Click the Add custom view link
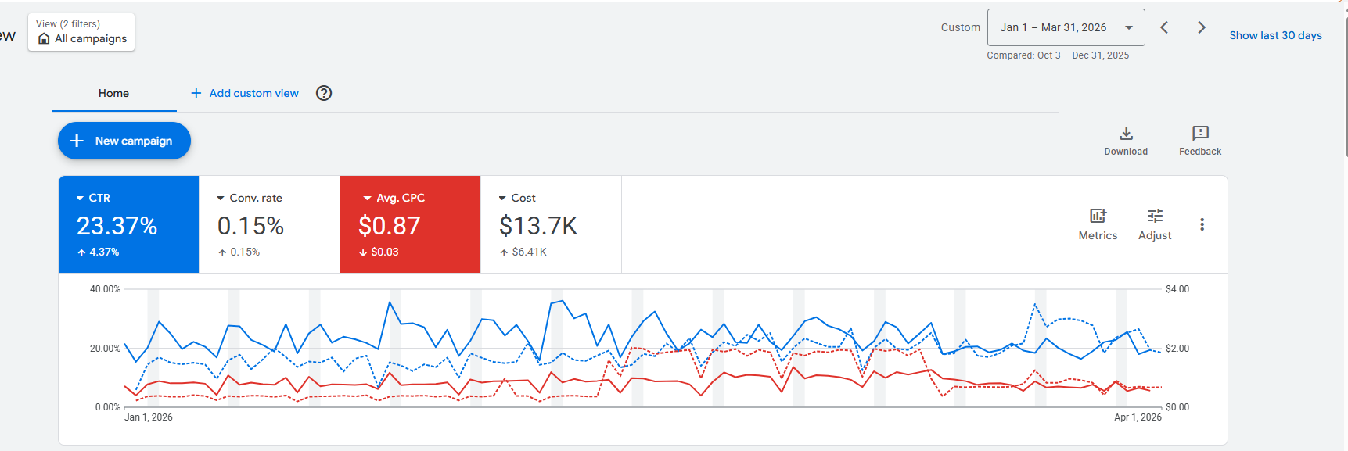The image size is (1348, 451). pos(253,93)
